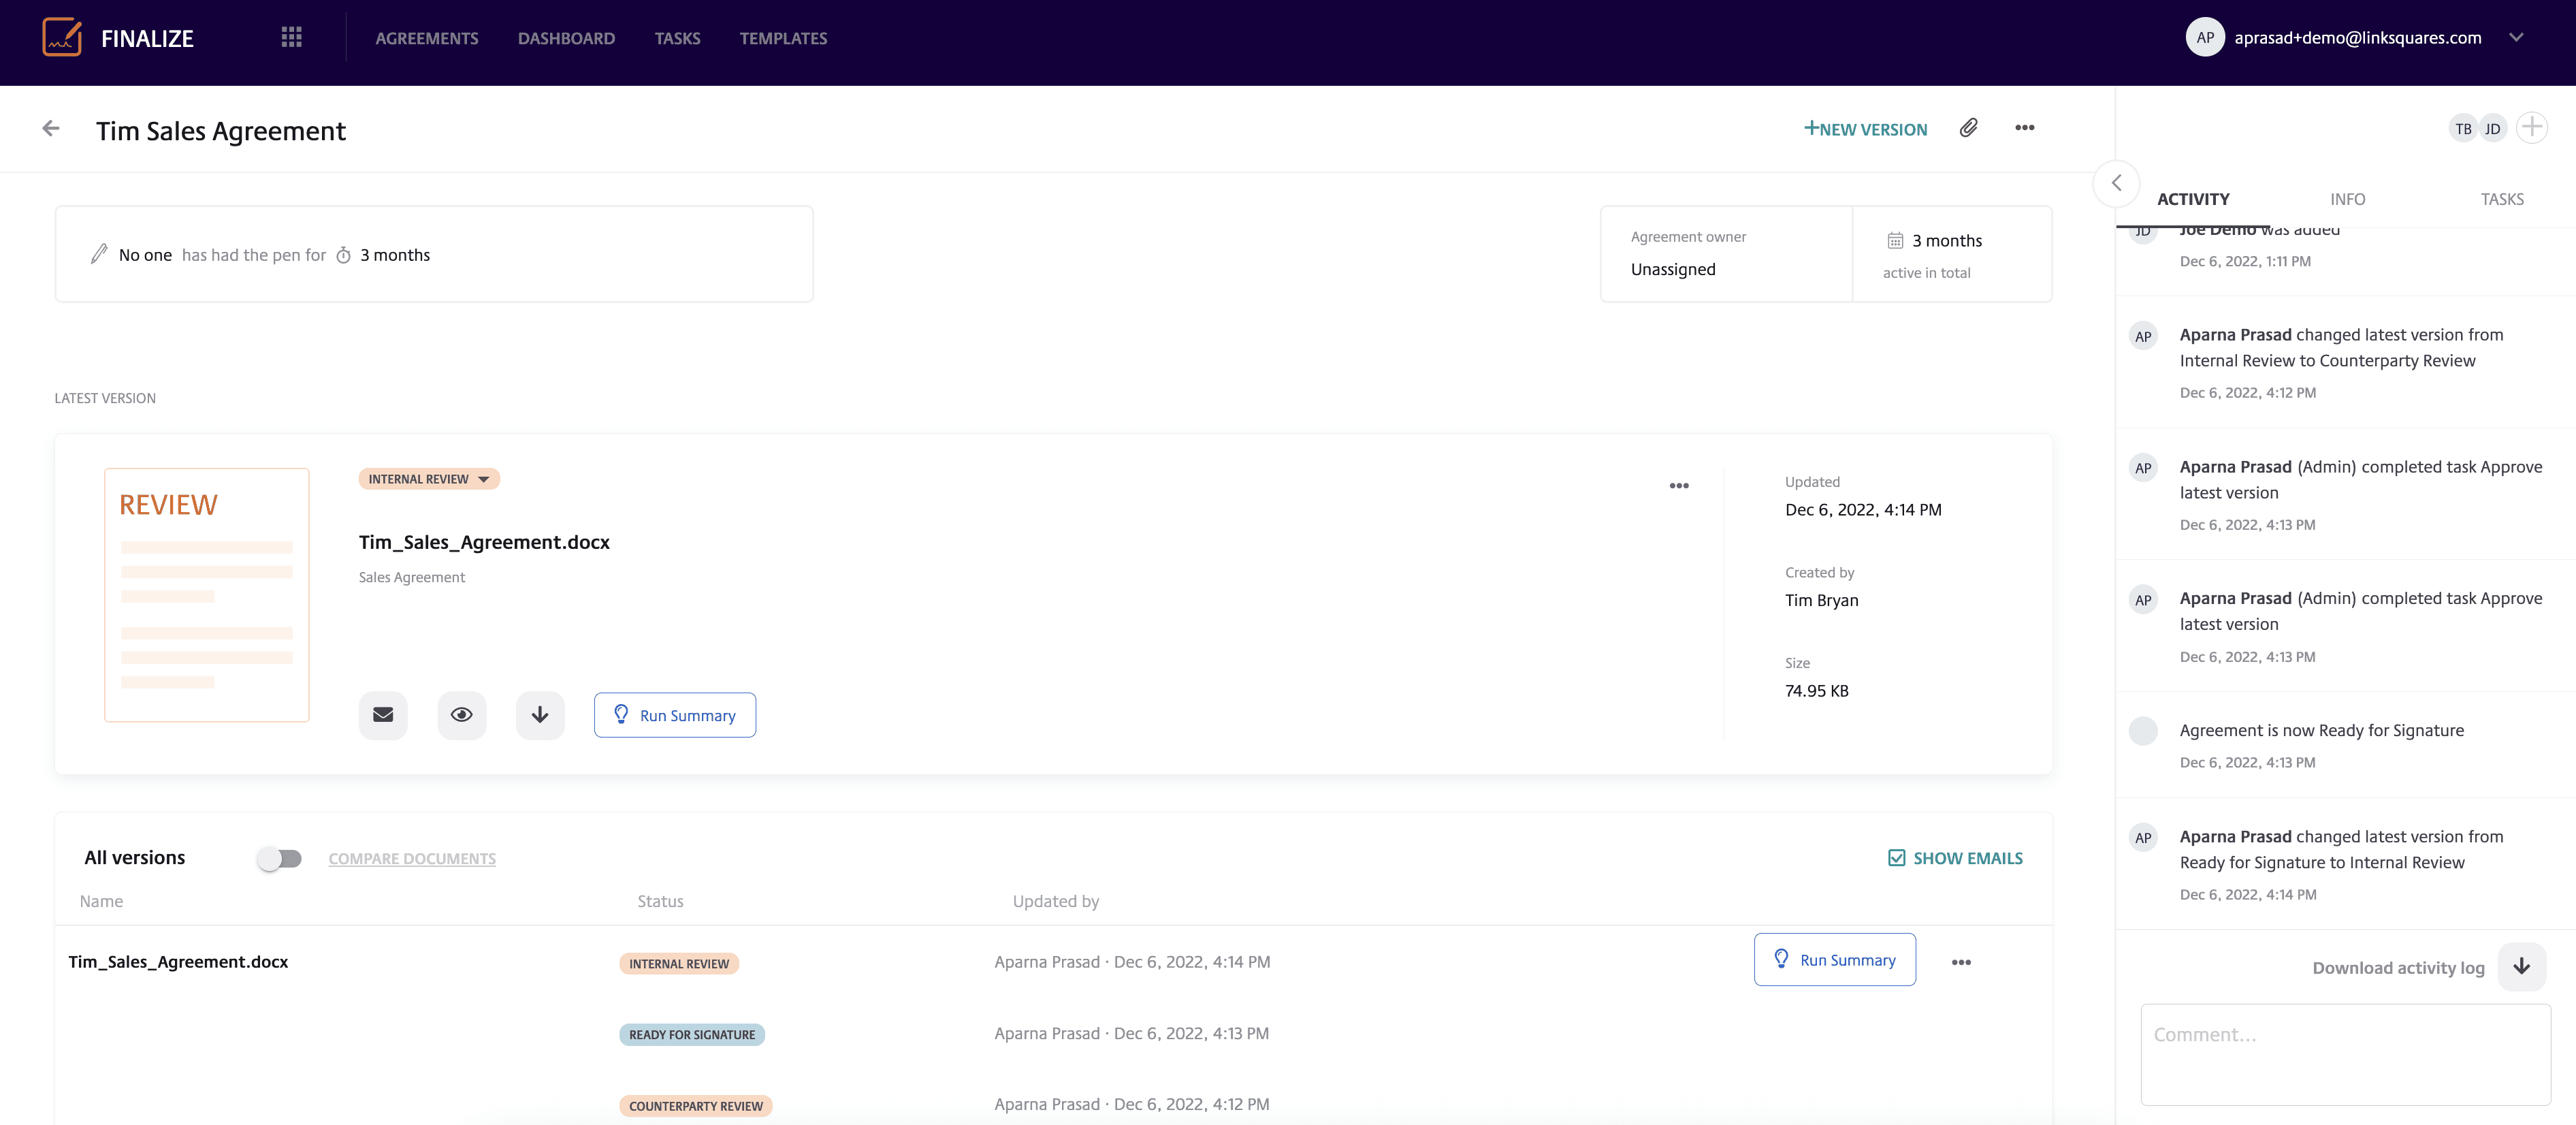Screen dimensions: 2576x1125
Task: Collapse the activity side panel
Action: click(x=2116, y=183)
